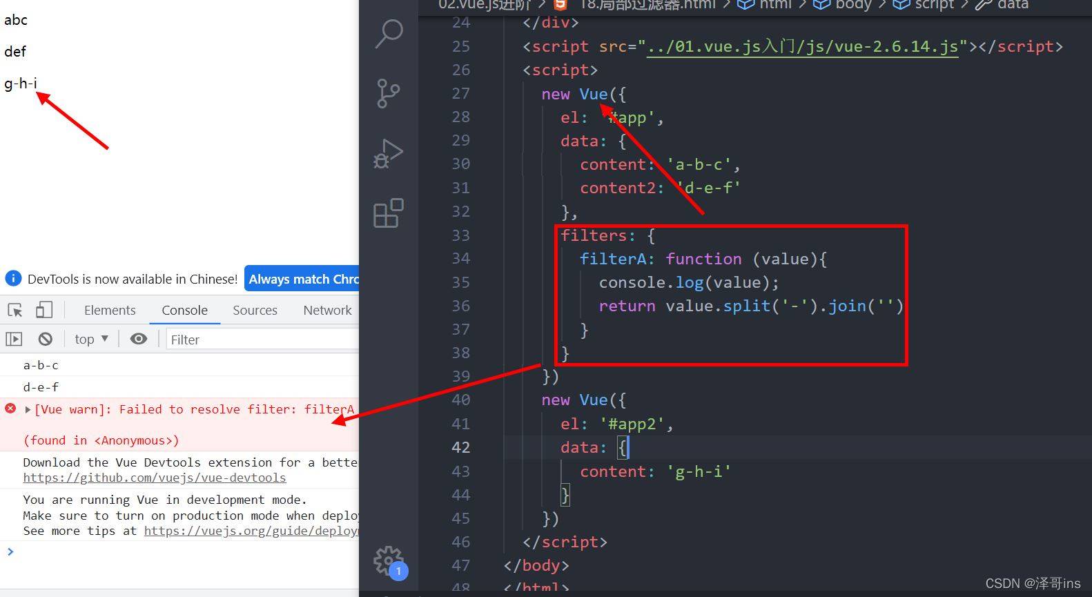Viewport: 1092px width, 597px height.
Task: Show the console sidebar panel
Action: click(x=14, y=339)
